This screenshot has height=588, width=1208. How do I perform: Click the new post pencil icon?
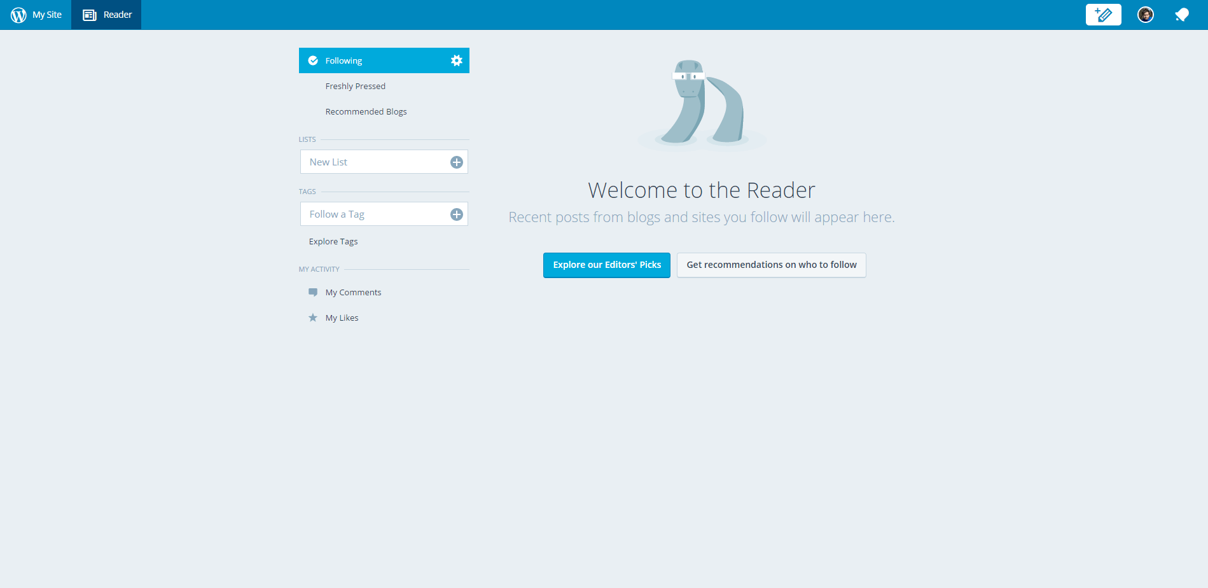(1103, 15)
